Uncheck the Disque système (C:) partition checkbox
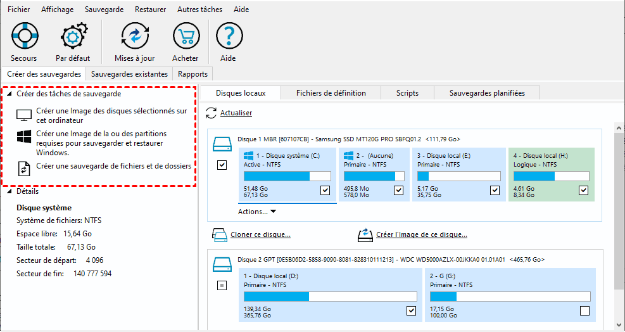This screenshot has height=332, width=625. [325, 190]
